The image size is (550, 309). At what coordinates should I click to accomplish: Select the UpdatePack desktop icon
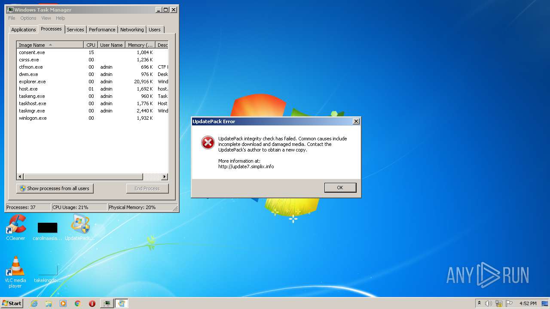coord(80,227)
